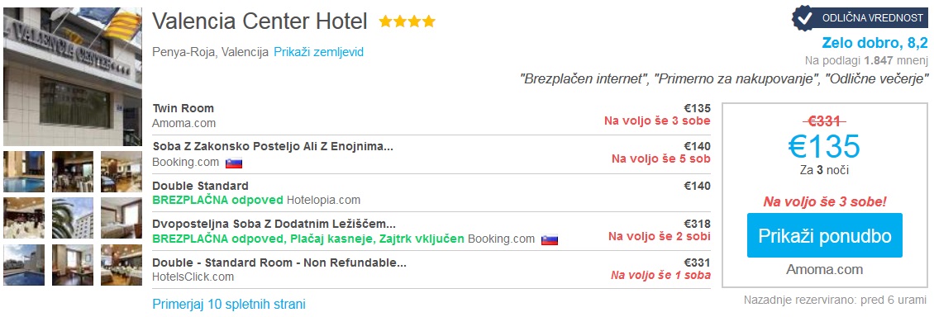Open the hotel bedroom thumbnail photo
Viewport: 934px width, 317px height.
coord(122,218)
